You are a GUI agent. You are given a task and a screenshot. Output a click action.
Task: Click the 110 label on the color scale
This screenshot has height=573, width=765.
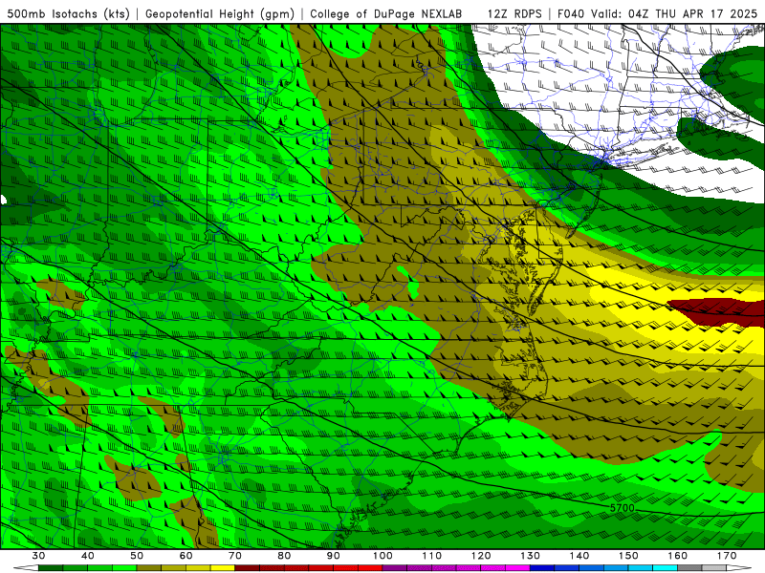click(x=432, y=556)
